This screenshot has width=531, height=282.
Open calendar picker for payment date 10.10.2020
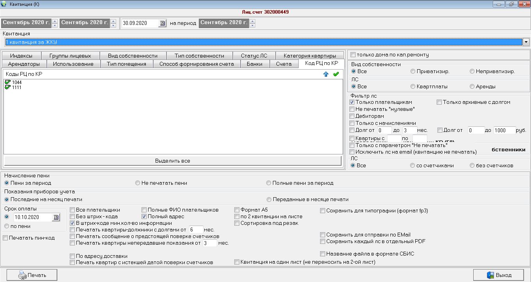(56, 217)
